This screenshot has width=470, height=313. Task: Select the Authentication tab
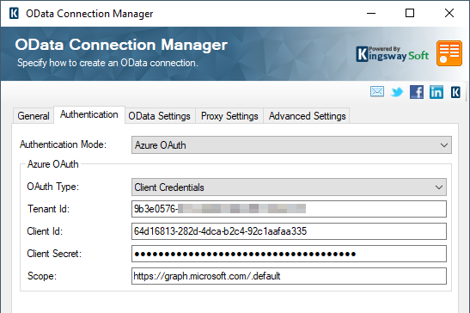[x=89, y=114]
